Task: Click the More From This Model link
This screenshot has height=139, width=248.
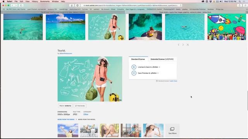Action: tap(87, 119)
